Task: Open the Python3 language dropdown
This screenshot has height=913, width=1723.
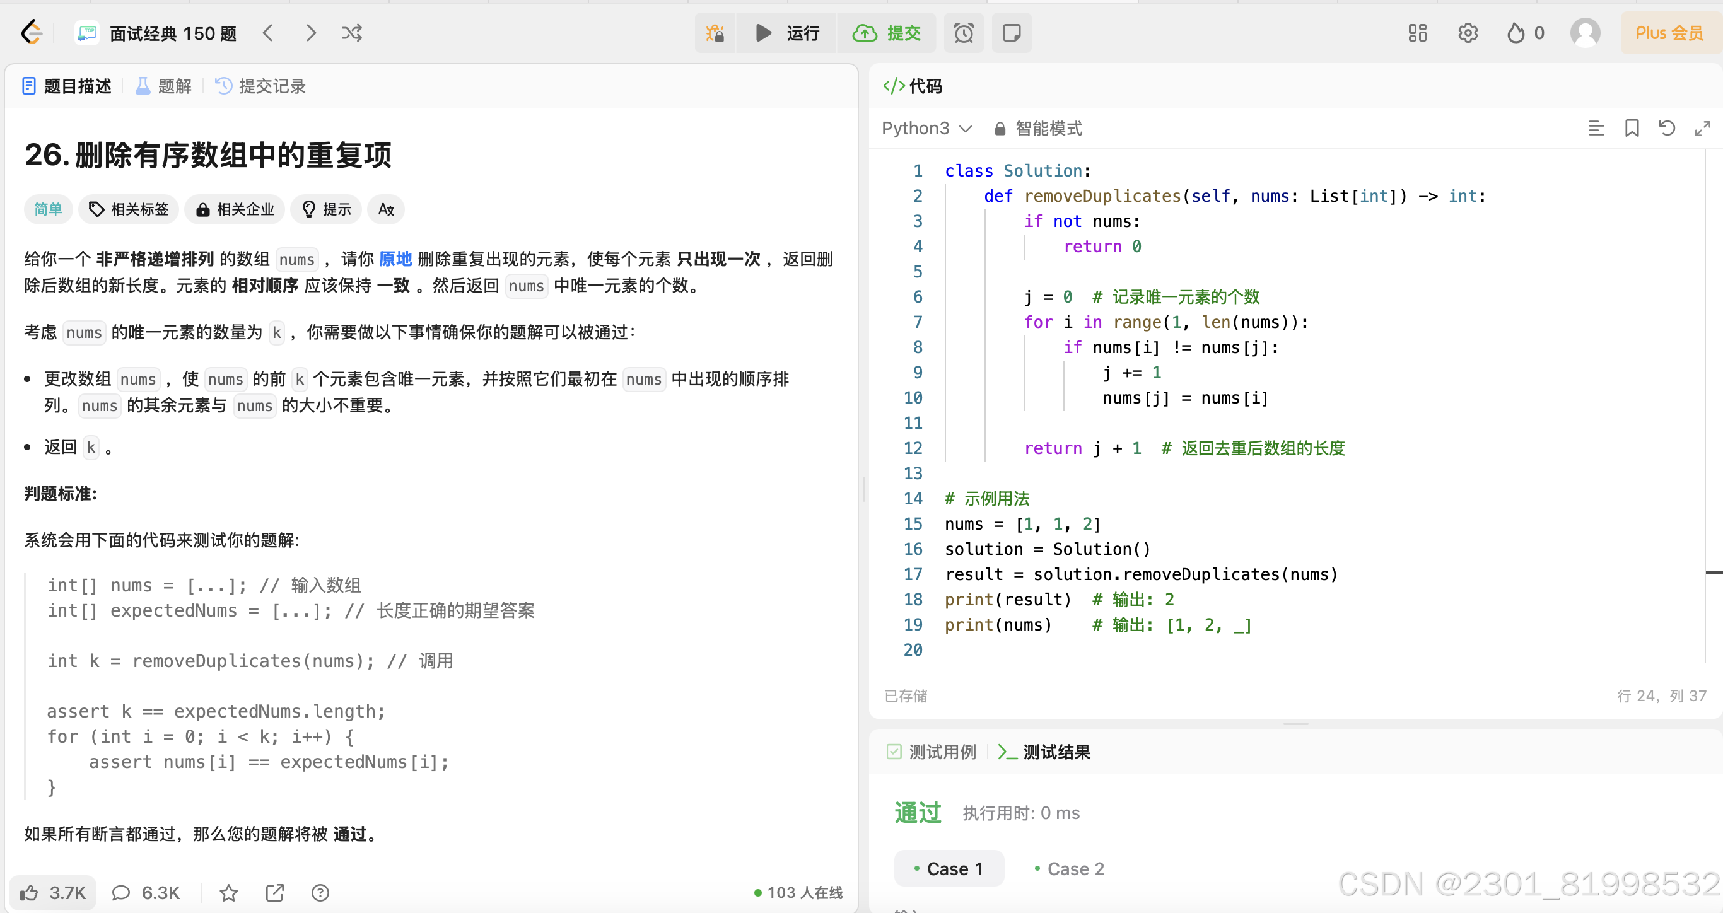Action: point(926,129)
